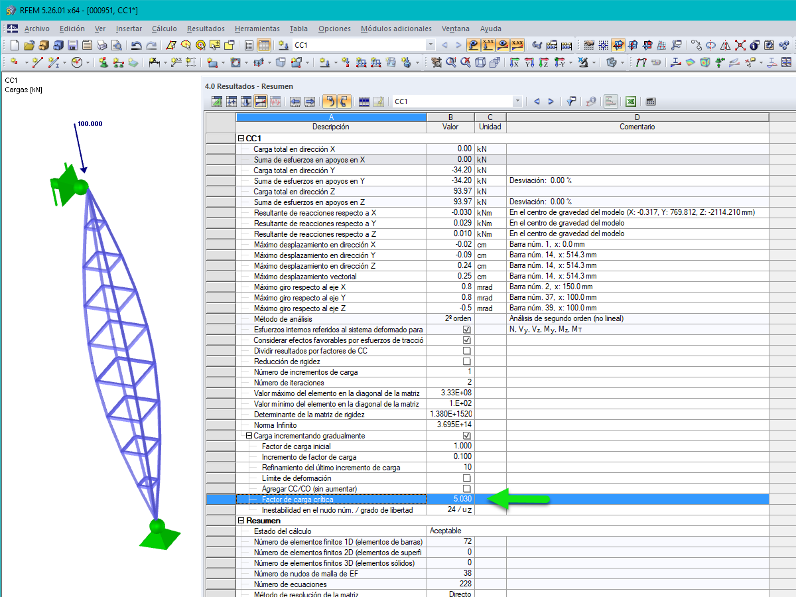Click row header of 'Norma Infinito'
Viewport: 796px width, 597px height.
tap(221, 425)
